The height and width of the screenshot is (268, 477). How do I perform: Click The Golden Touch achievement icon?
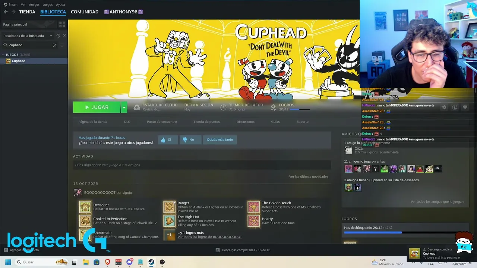(x=253, y=207)
